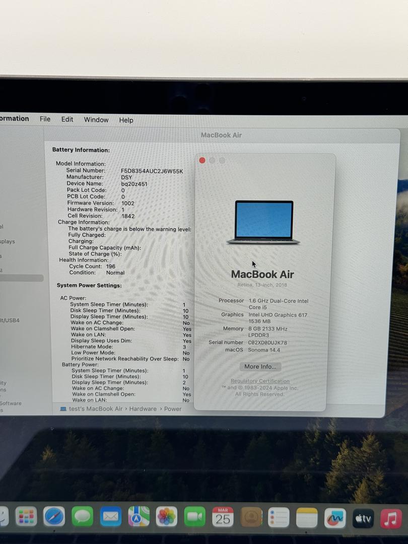Click the Manufacturer value DSY
This screenshot has height=544, width=408.
tap(126, 177)
